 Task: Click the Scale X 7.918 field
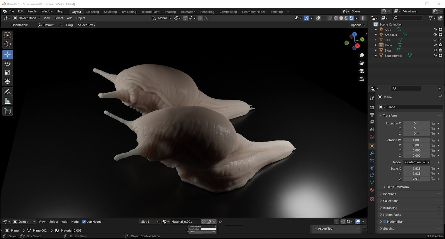[416, 169]
